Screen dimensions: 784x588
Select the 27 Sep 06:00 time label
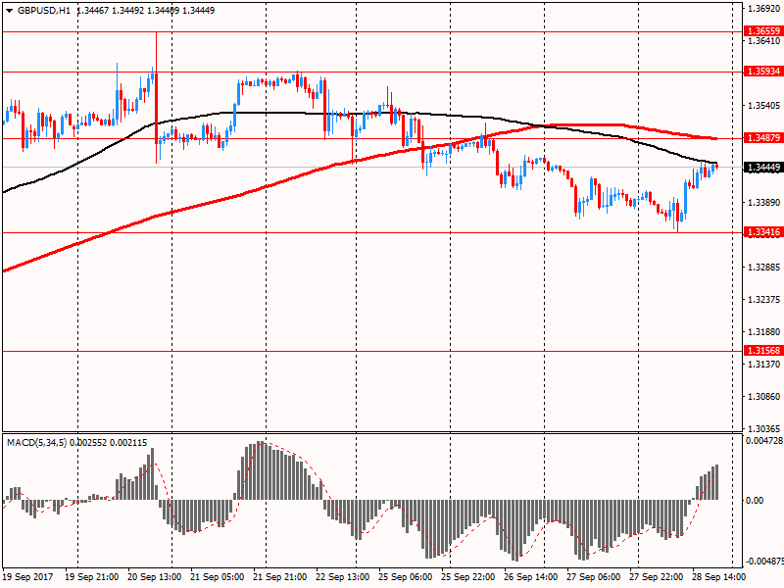click(x=594, y=577)
